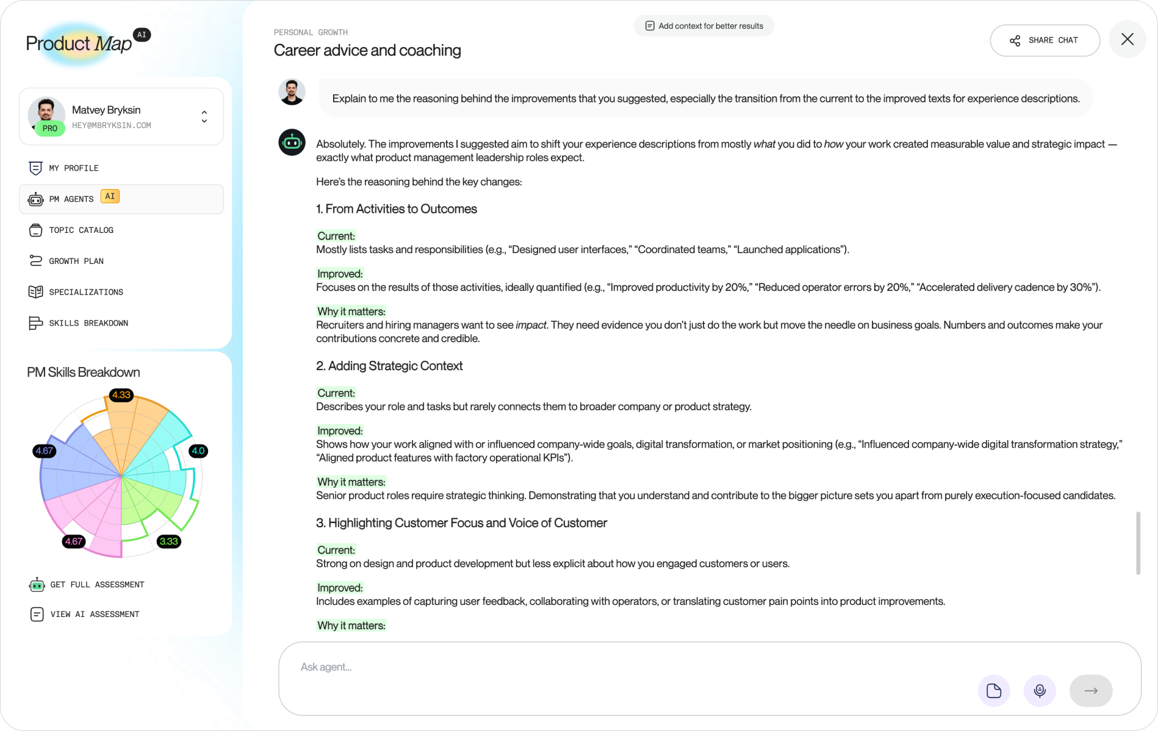Screen dimensions: 1158x731
Task: Click the View AI Assessment document icon
Action: [x=37, y=615]
